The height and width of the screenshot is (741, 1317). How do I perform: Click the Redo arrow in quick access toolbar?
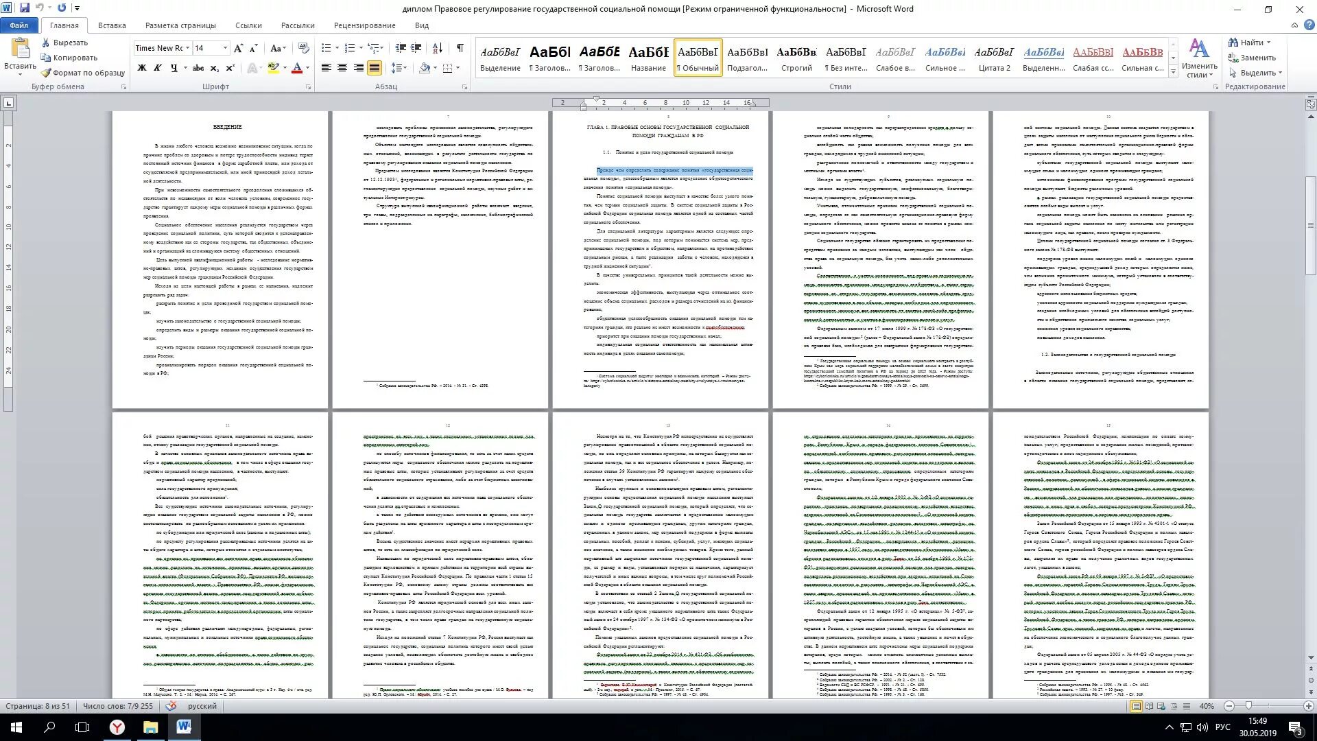pyautogui.click(x=62, y=8)
